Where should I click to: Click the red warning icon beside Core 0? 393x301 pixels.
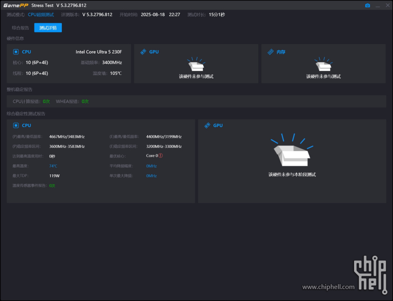[x=161, y=156]
